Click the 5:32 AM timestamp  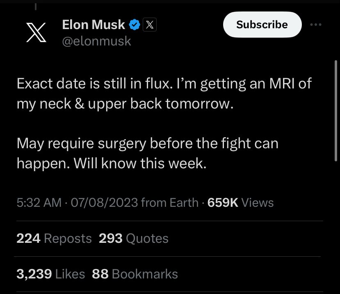[x=39, y=203]
